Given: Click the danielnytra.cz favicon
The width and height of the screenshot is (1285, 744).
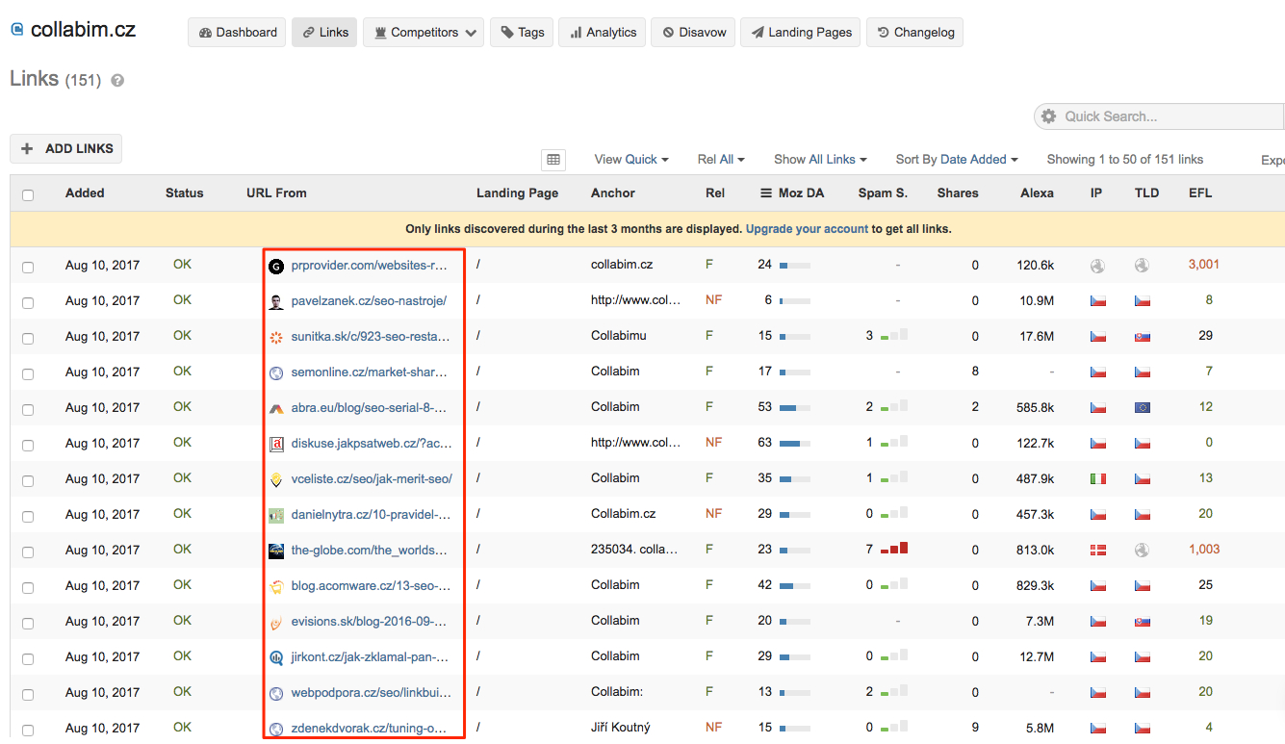Looking at the screenshot, I should (x=276, y=515).
